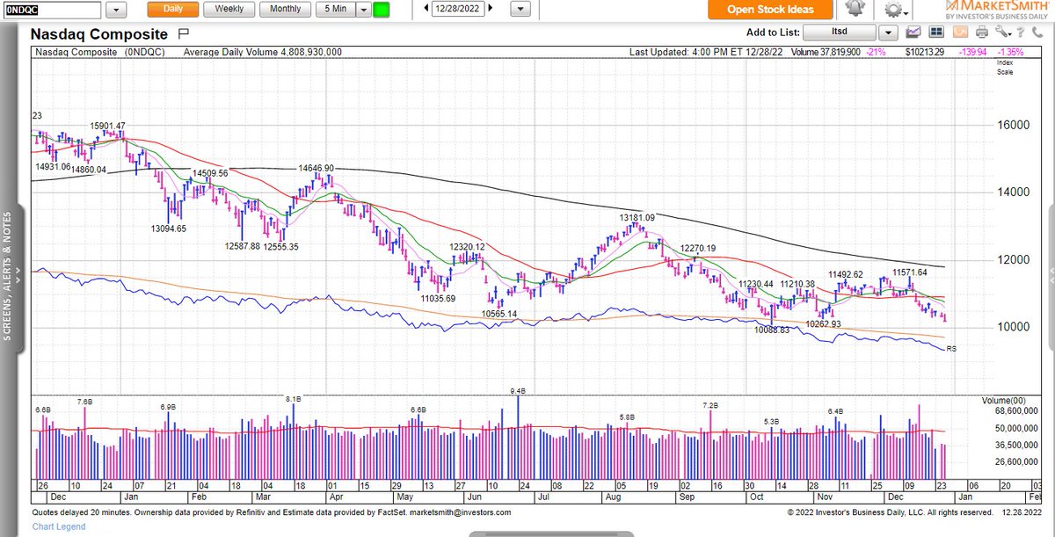This screenshot has height=537, width=1055.
Task: Click the Volume(00) axis label
Action: (1002, 401)
